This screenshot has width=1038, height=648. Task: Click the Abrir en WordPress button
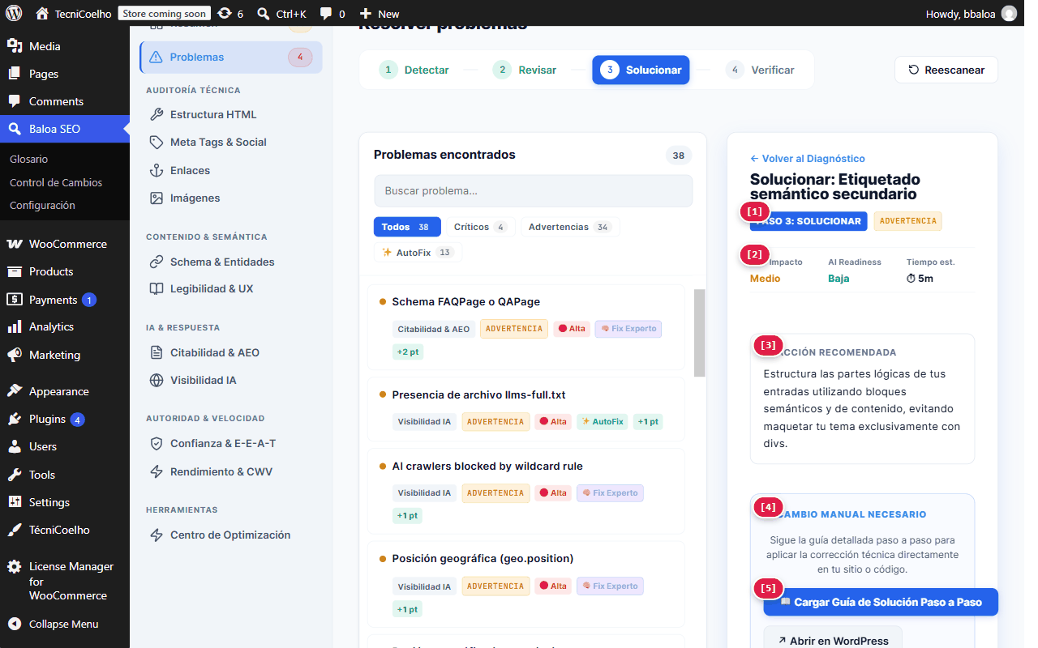(x=833, y=640)
